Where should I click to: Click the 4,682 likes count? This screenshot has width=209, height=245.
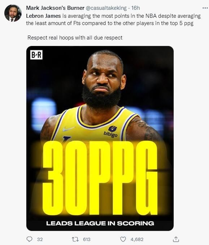[x=137, y=239]
